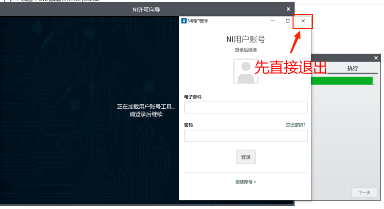Click the 电子邮件 input field
This screenshot has width=384, height=209.
click(246, 108)
